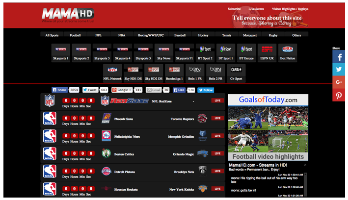The height and width of the screenshot is (200, 348).
Task: Open the BT Sport 2 channel icon
Action: 205,53
